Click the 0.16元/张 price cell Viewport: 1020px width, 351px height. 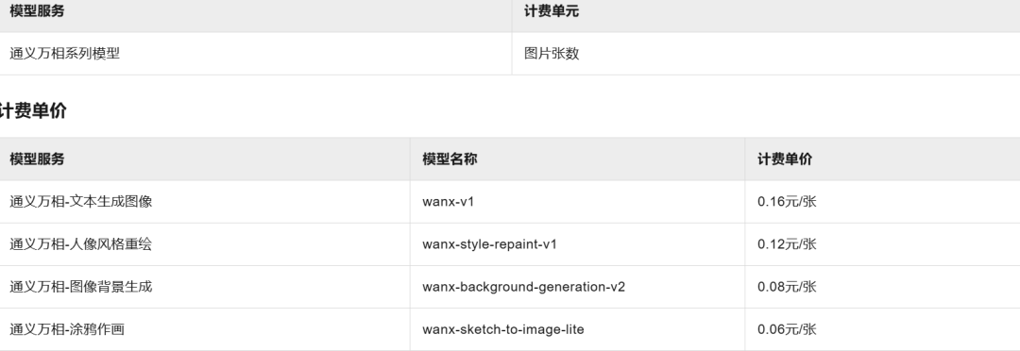tap(787, 202)
